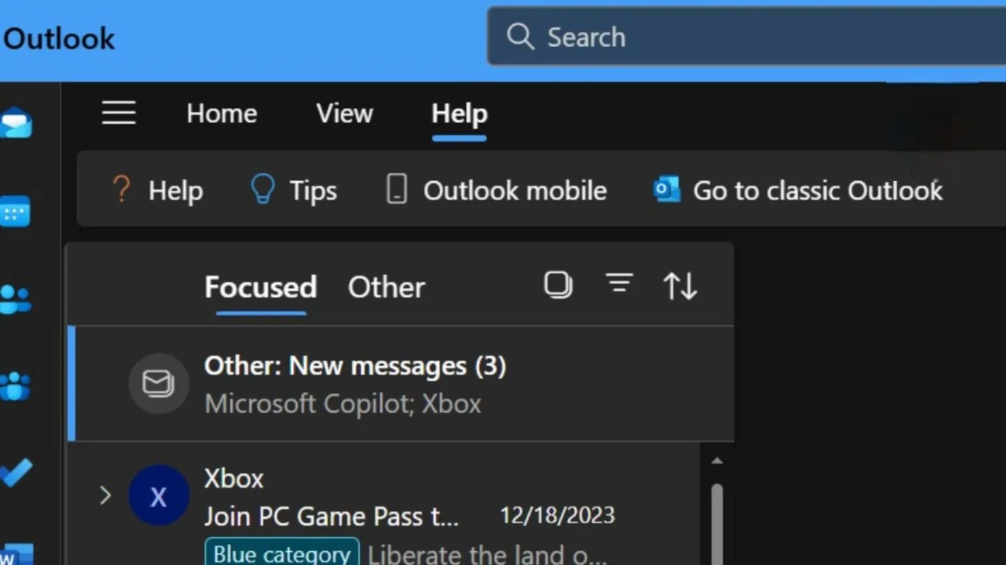Toggle the hamburger navigation pane button
This screenshot has height=565, width=1006.
pyautogui.click(x=119, y=113)
